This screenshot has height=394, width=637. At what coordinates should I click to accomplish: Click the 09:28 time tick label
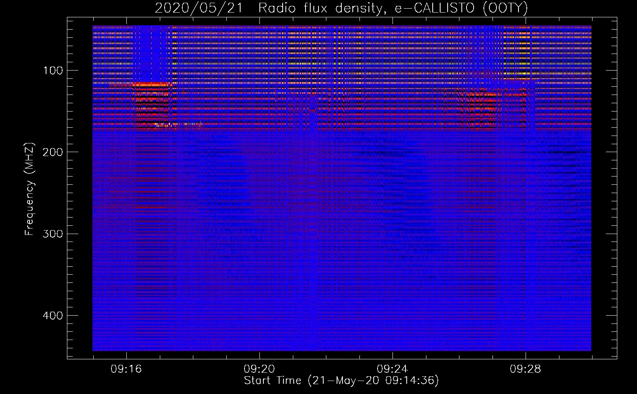point(526,369)
